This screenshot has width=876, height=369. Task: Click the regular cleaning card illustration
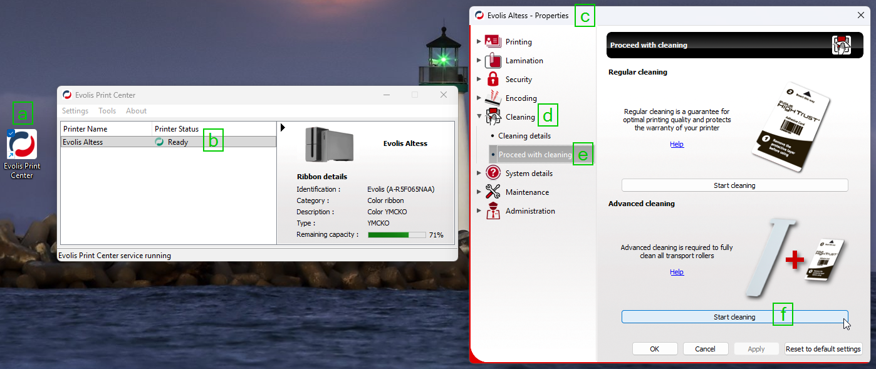790,128
